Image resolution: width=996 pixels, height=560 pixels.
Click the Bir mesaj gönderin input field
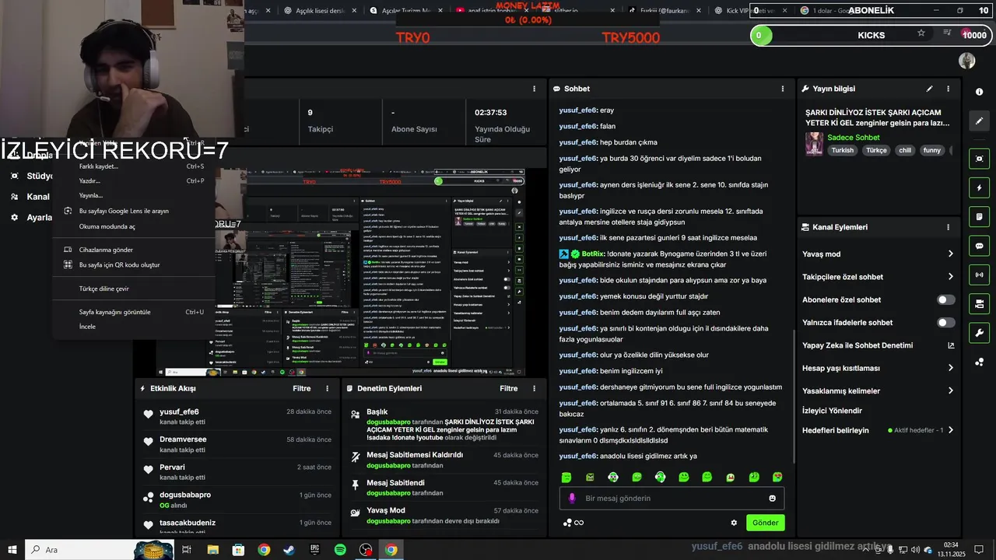pos(672,499)
